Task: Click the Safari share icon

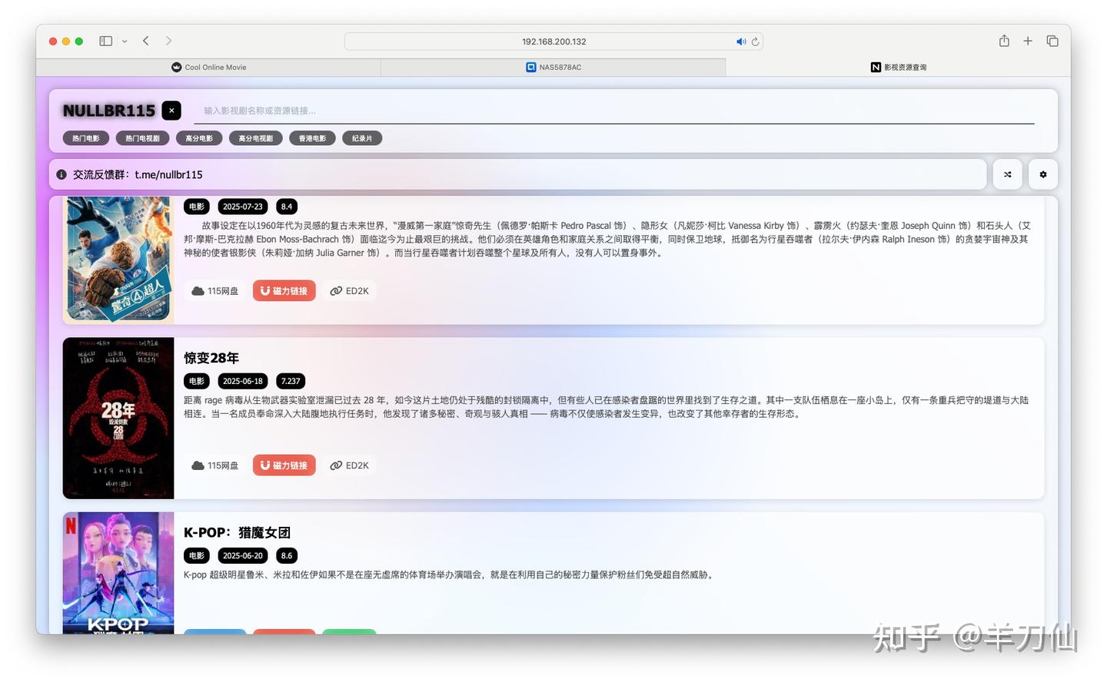Action: pos(1004,41)
